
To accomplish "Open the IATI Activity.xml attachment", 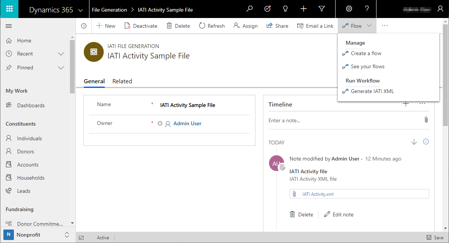I will point(317,194).
